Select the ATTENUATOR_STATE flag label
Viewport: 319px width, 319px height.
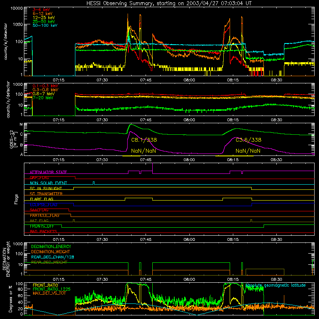(x=48, y=172)
